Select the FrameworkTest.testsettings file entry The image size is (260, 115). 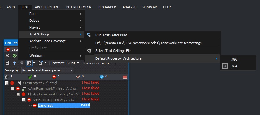click(x=153, y=43)
